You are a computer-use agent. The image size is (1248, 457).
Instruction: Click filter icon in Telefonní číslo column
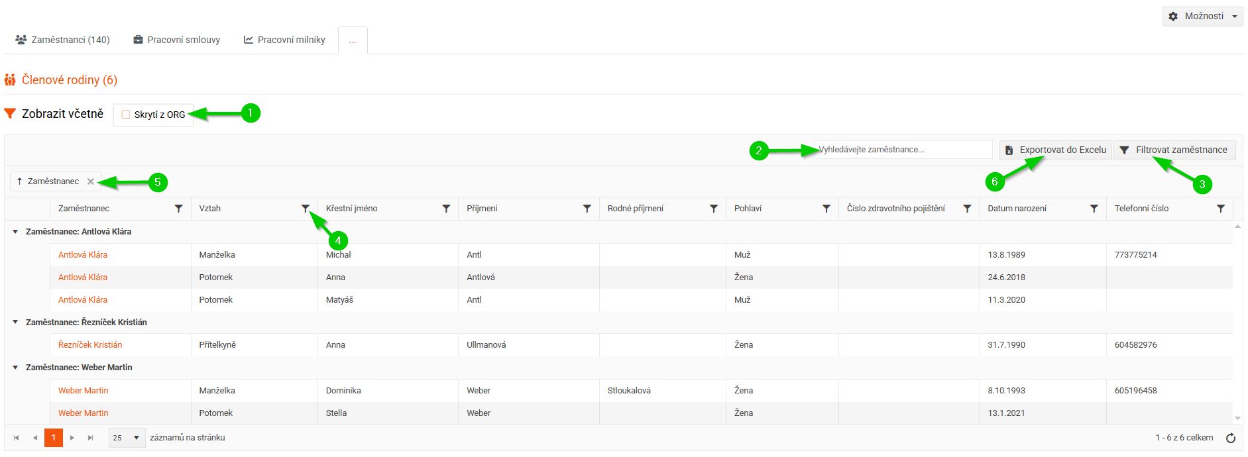click(1220, 209)
